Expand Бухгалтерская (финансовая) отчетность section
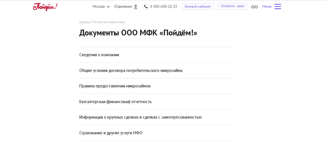 pos(157,102)
